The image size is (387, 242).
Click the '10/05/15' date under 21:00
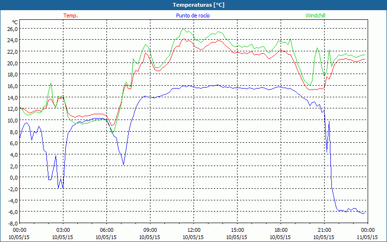[324, 237]
